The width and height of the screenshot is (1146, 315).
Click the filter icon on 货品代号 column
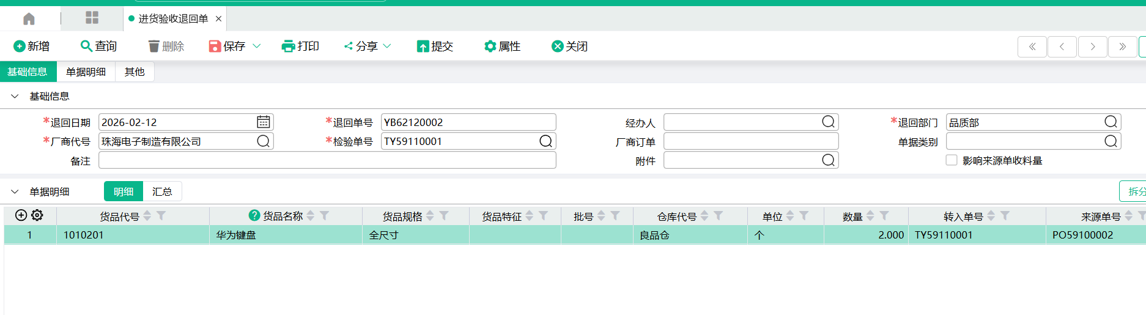[161, 216]
